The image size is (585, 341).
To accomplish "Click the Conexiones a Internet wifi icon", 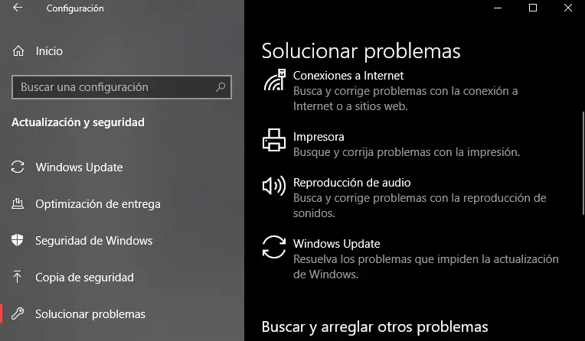I will 274,80.
